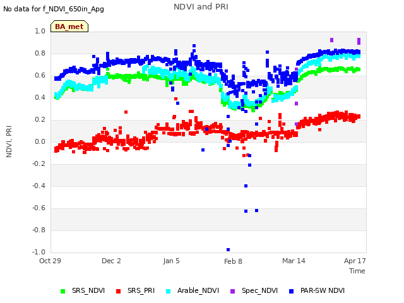This screenshot has width=404, height=303.
Task: Click the -0.6 y-axis tick label
Action: (39, 208)
